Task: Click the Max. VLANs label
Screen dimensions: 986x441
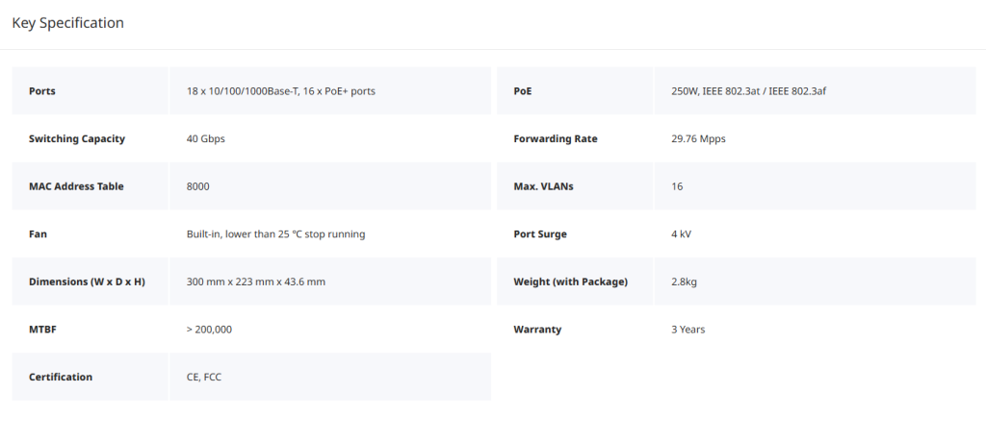Action: [543, 186]
